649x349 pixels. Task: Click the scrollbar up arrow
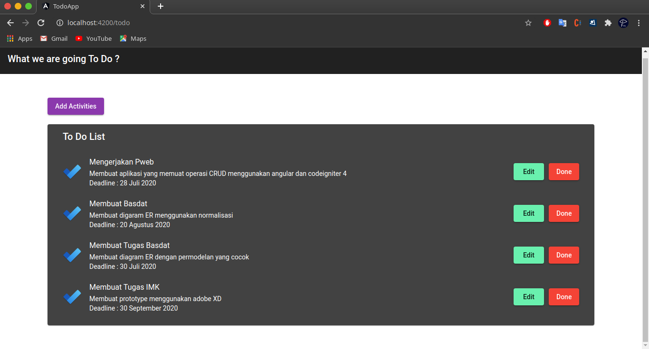pos(645,51)
